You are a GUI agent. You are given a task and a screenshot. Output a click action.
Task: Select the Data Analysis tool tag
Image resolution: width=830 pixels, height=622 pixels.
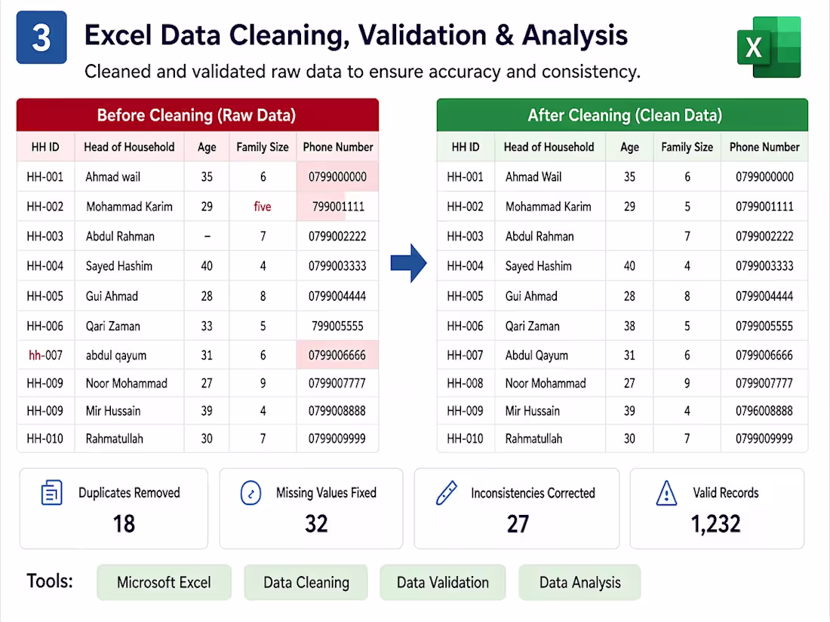(x=579, y=582)
